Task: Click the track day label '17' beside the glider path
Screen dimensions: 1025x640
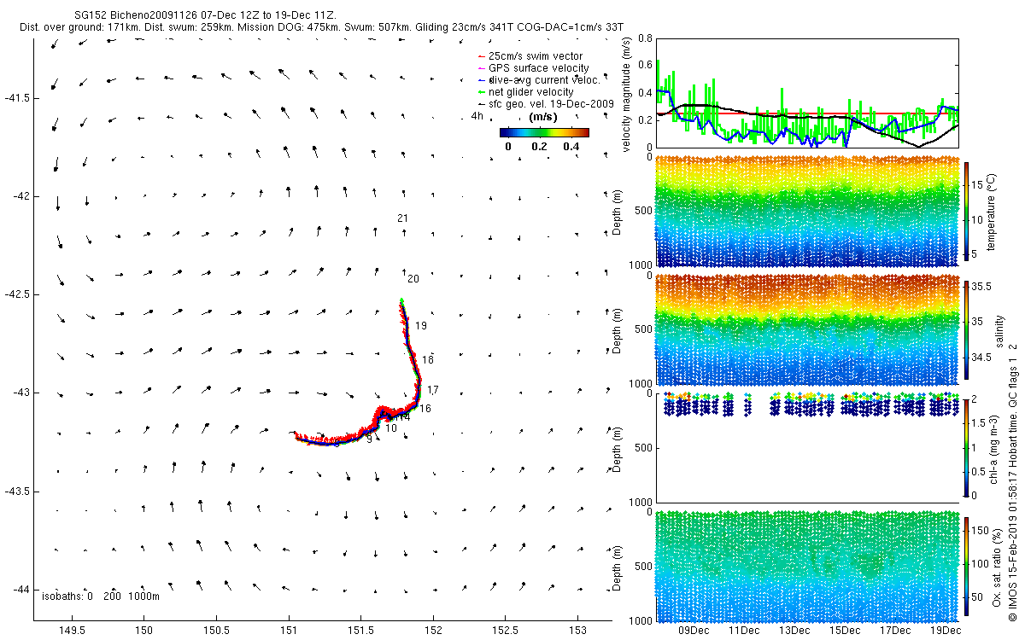Action: pyautogui.click(x=433, y=390)
